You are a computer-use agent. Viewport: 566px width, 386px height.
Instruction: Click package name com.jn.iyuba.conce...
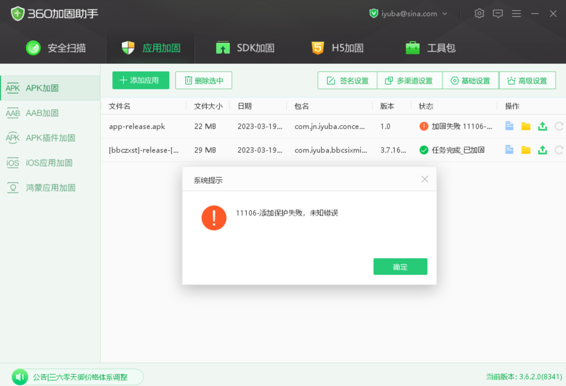click(x=330, y=127)
